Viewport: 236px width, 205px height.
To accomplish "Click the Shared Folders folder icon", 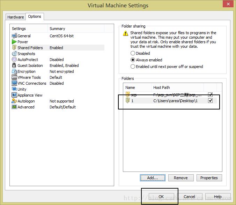I will pyautogui.click(x=14, y=47).
